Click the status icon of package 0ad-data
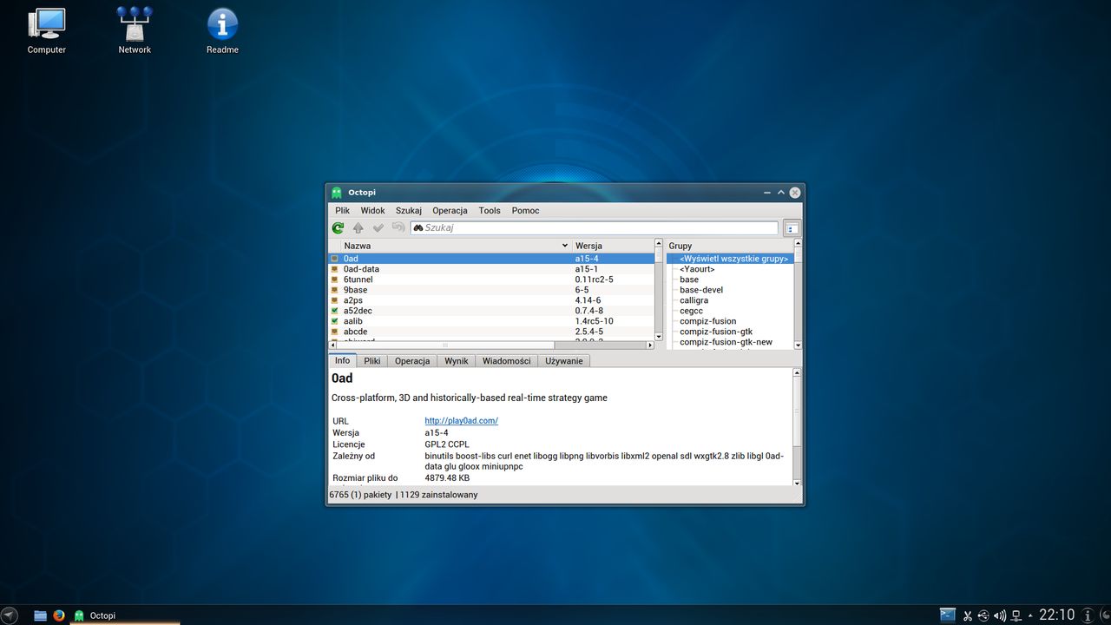The width and height of the screenshot is (1111, 625). pyautogui.click(x=335, y=269)
